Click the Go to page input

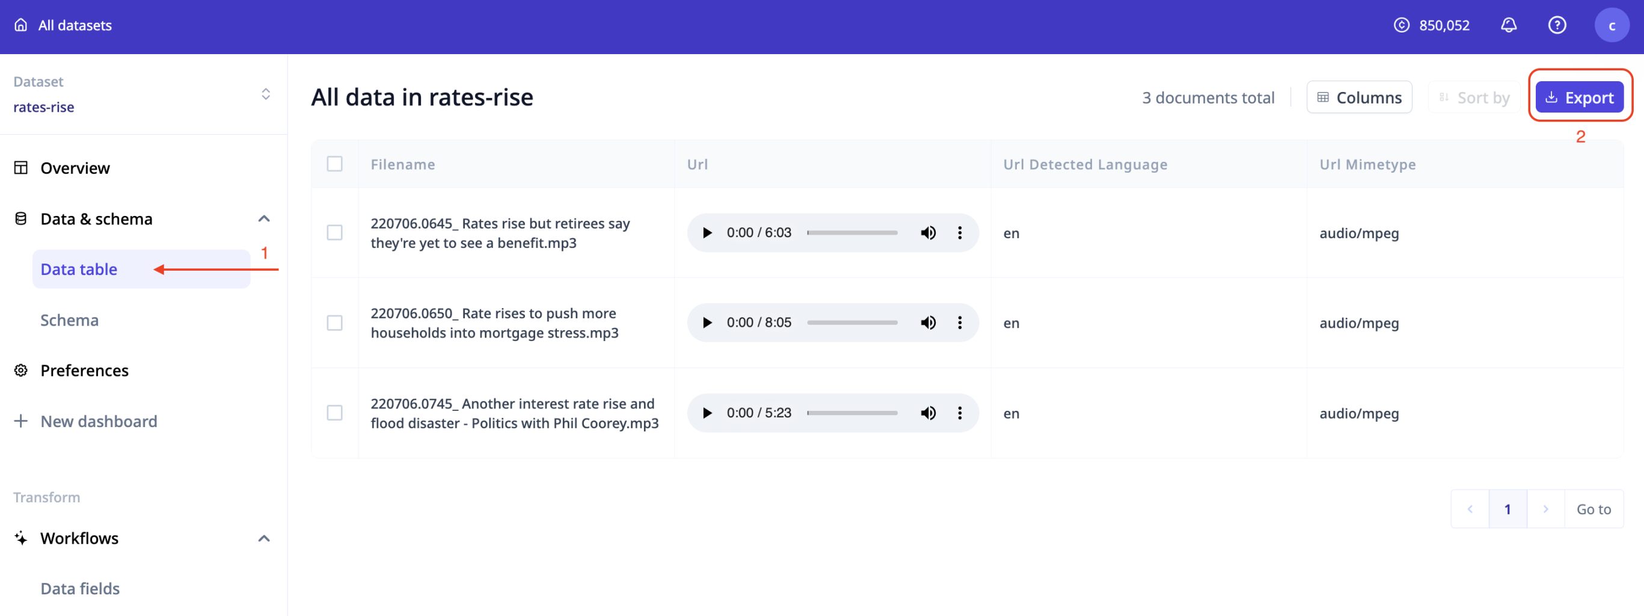pyautogui.click(x=1593, y=509)
